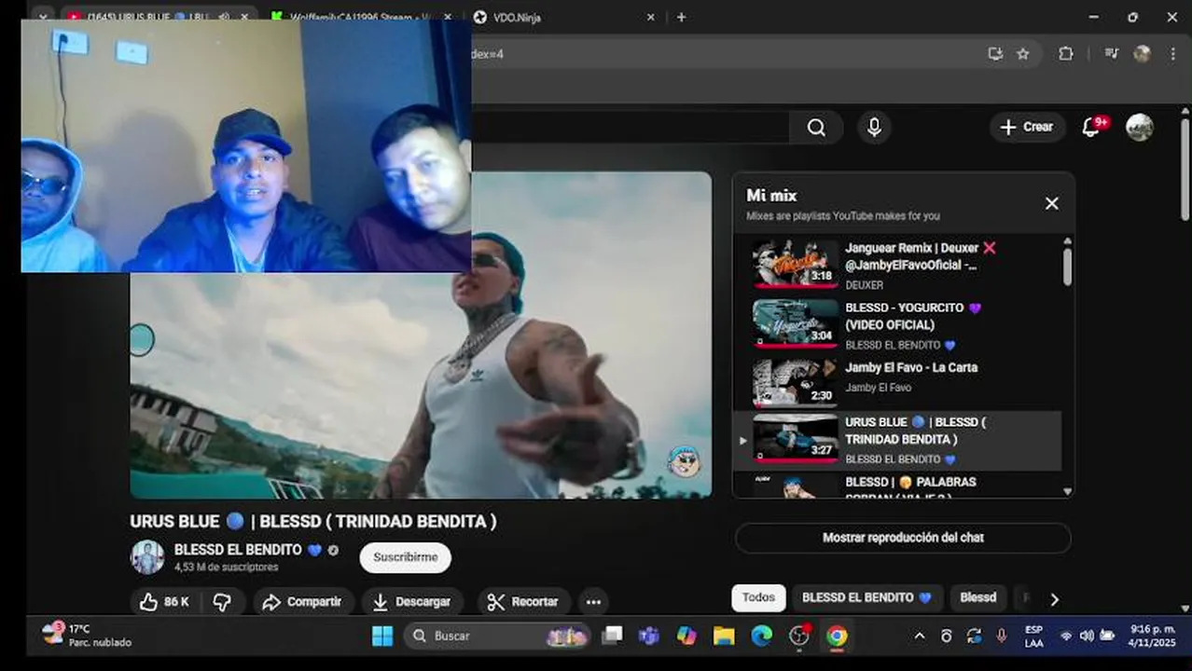Open Microsoft Teams from the taskbar
Screen dimensions: 1192x671
click(x=648, y=636)
